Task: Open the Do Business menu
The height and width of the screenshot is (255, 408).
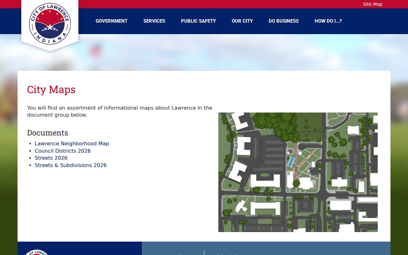Action: [284, 21]
